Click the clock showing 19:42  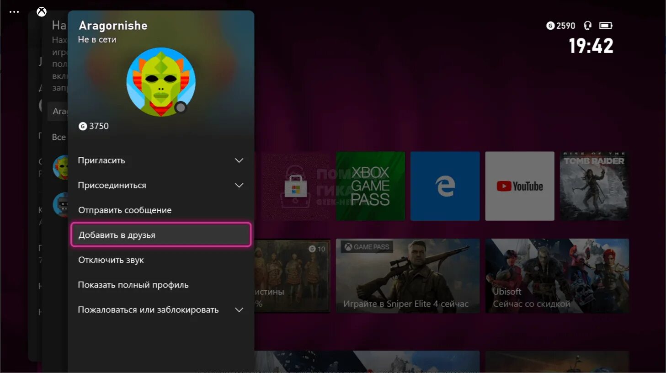tap(591, 46)
